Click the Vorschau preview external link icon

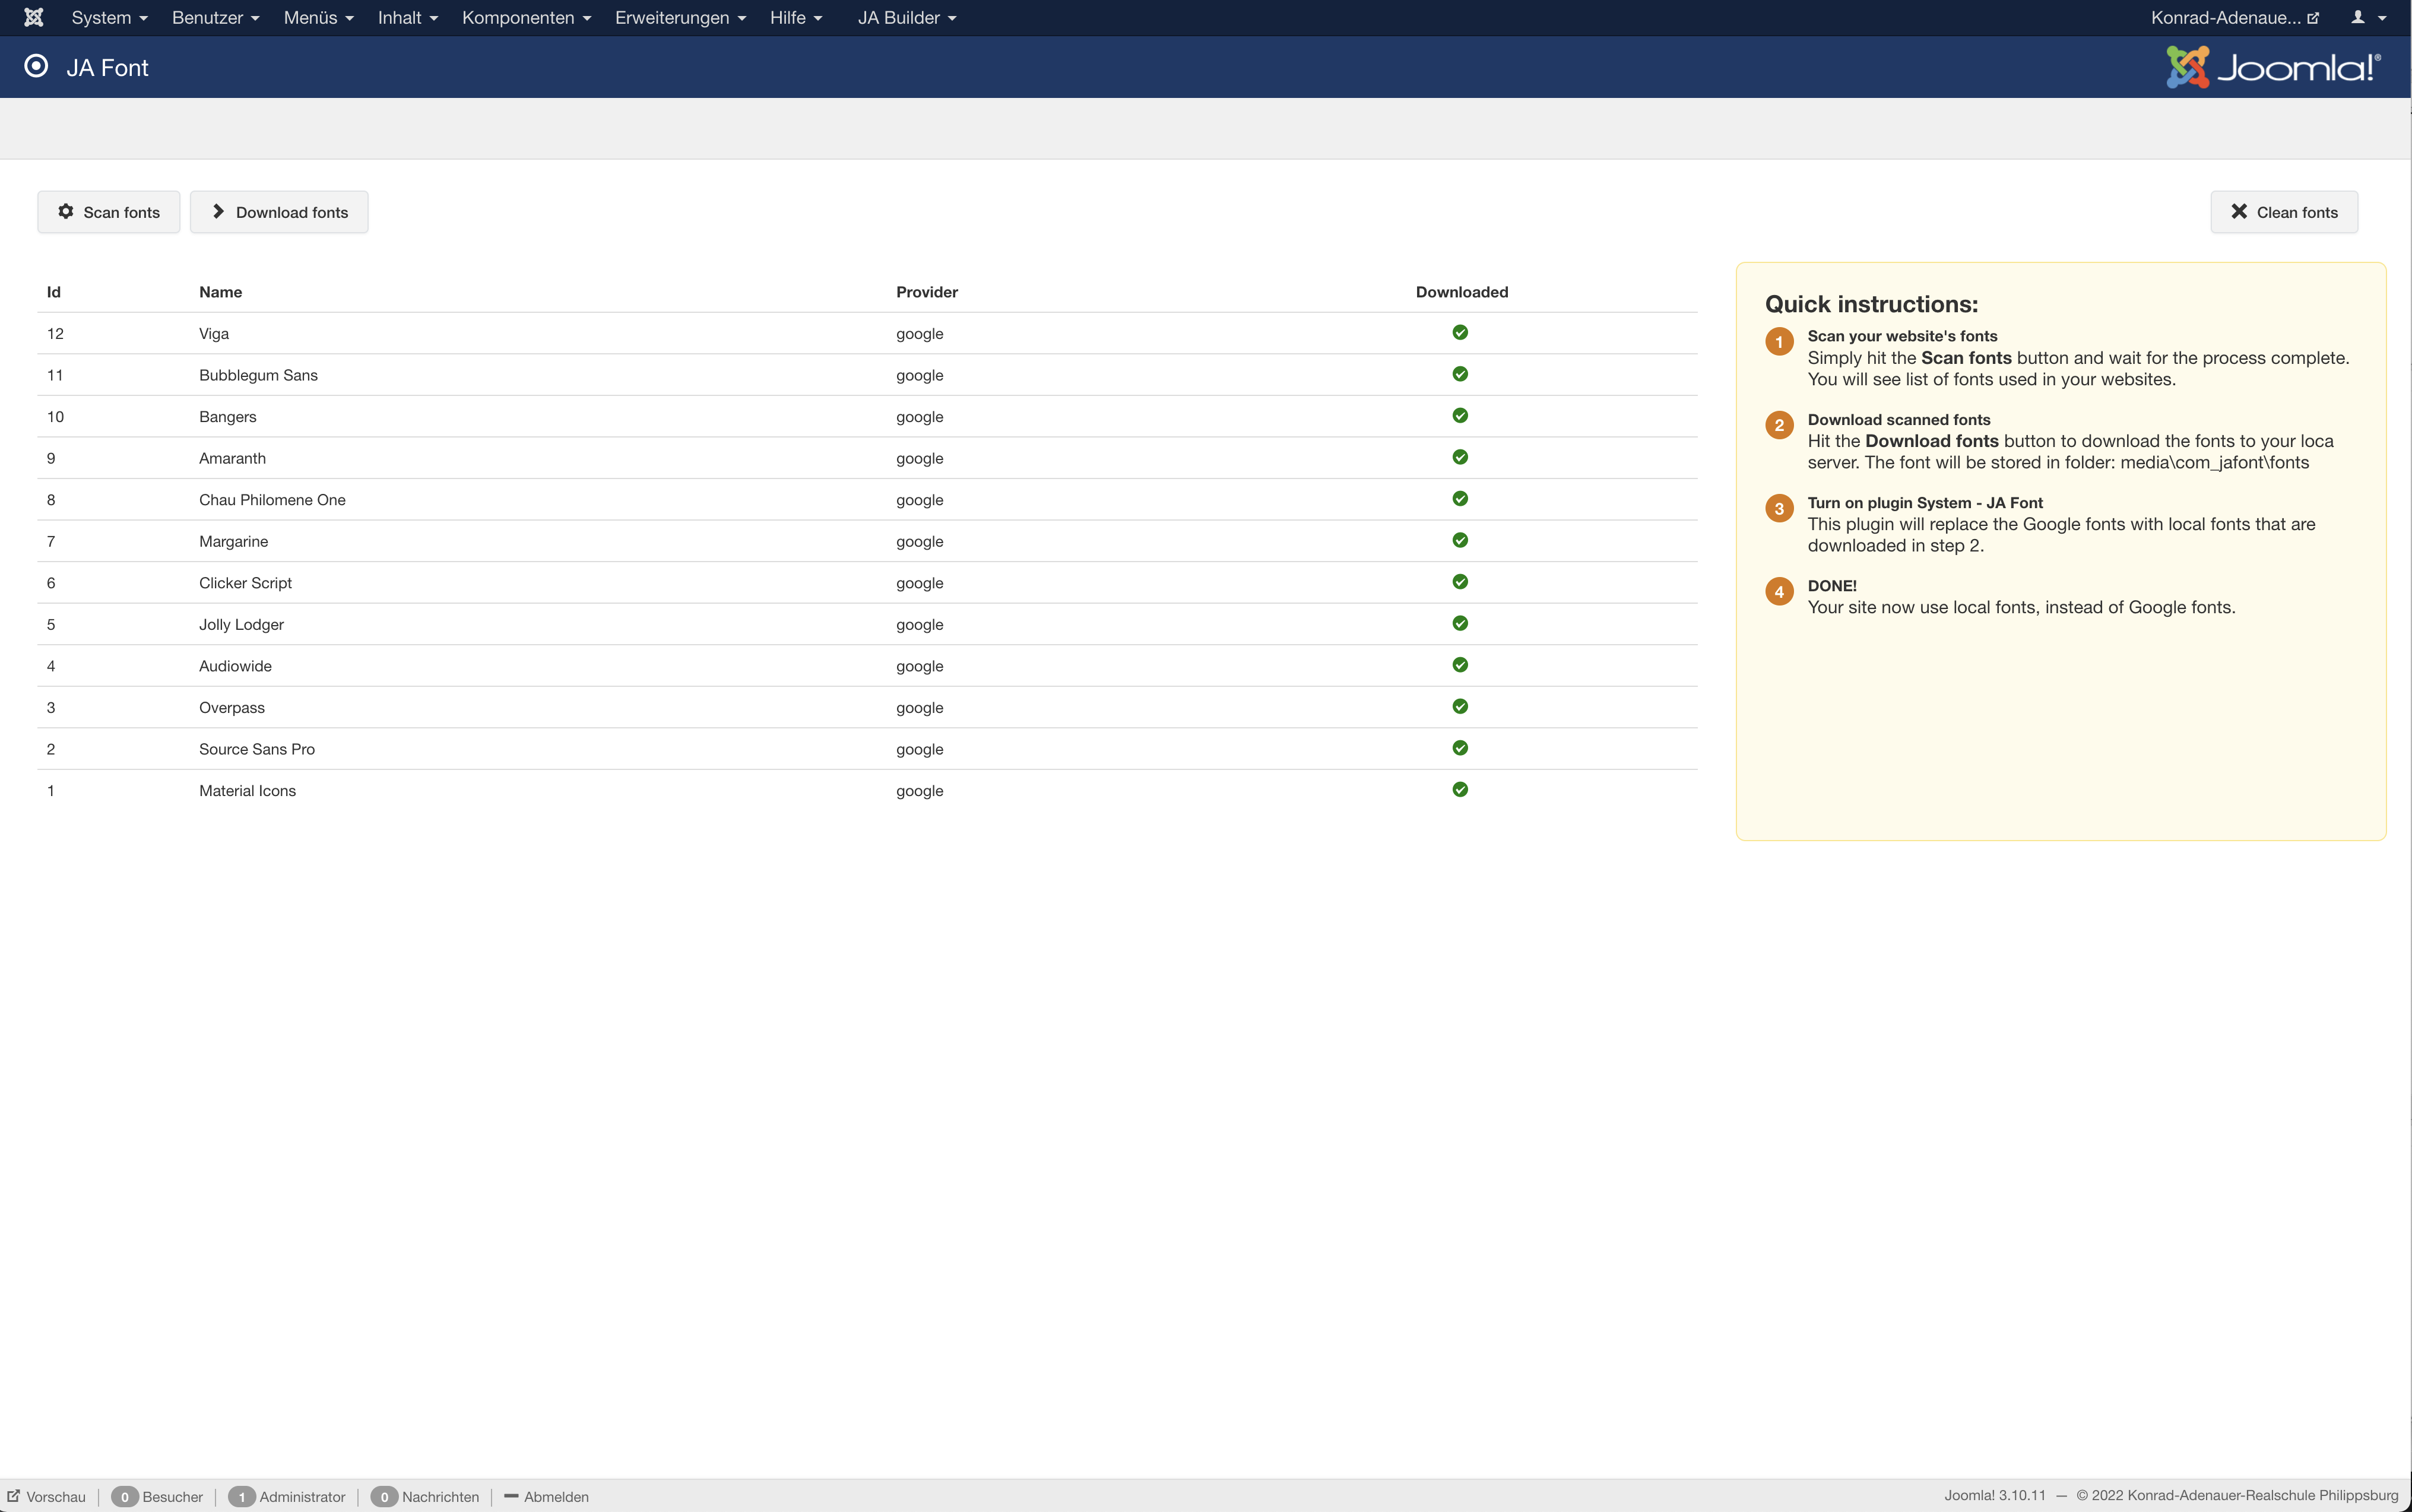click(x=14, y=1496)
